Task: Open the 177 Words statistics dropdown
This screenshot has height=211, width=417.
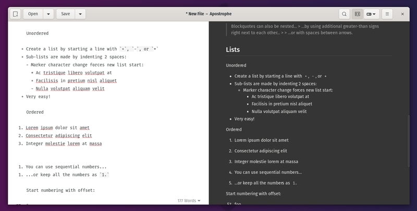Action: click(x=189, y=201)
